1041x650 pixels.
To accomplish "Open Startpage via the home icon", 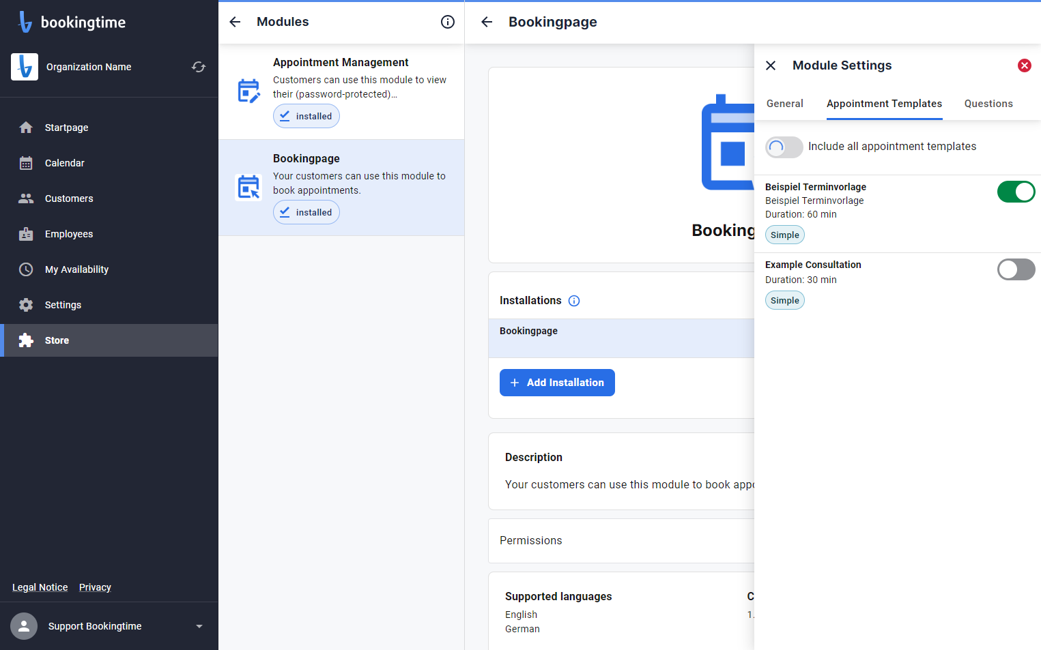I will coord(26,128).
